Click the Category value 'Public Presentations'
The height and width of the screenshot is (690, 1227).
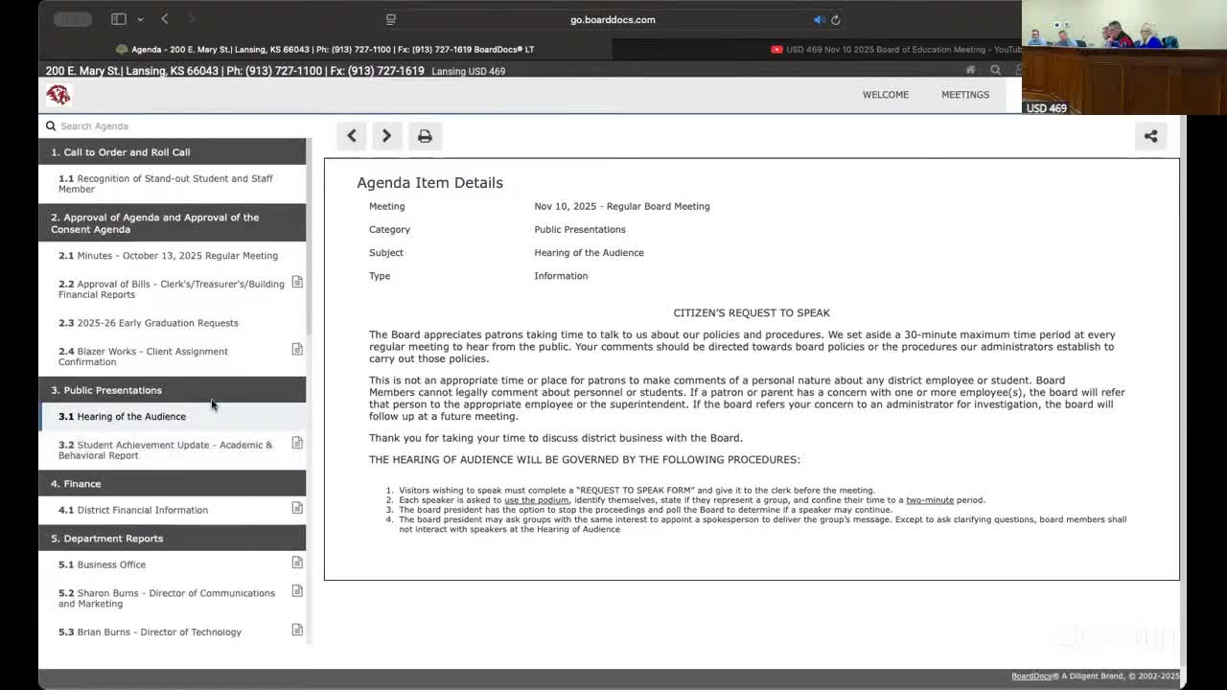580,230
